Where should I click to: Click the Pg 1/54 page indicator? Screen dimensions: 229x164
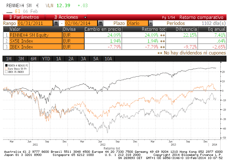pyautogui.click(x=168, y=17)
